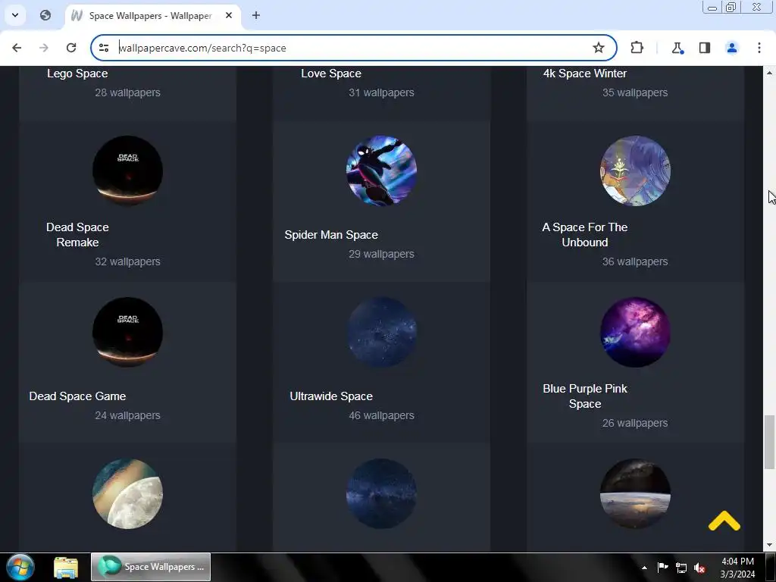This screenshot has height=582, width=776.
Task: Click the scrollbar down arrow
Action: [x=769, y=545]
